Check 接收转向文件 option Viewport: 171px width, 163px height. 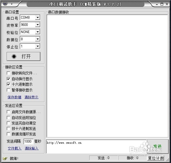click(x=8, y=73)
